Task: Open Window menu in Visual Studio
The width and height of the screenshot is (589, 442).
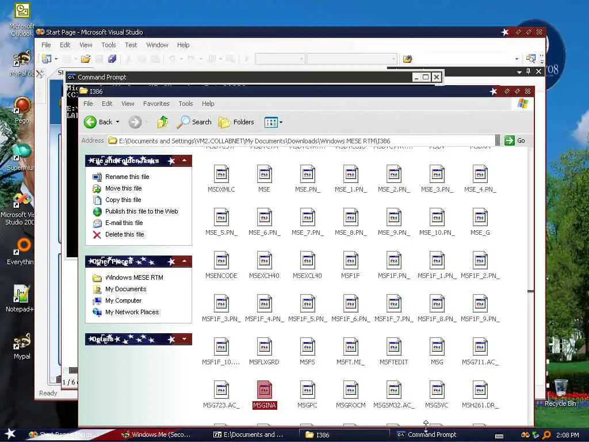Action: [x=157, y=45]
